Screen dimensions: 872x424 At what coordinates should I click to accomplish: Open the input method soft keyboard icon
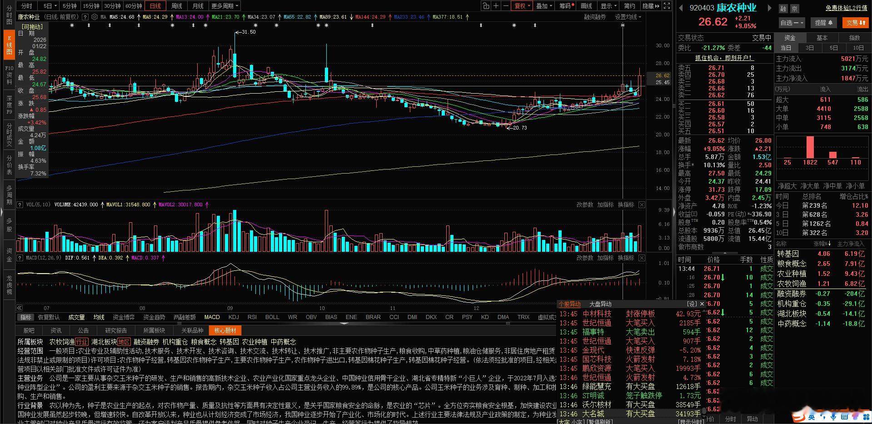844,416
